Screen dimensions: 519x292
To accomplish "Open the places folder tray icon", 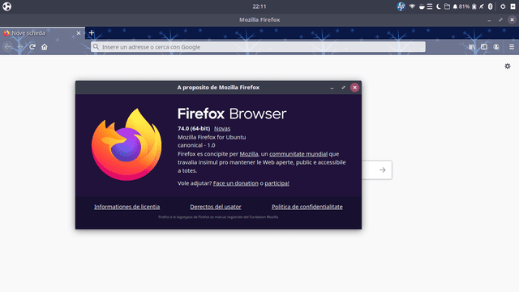I will (447, 6).
